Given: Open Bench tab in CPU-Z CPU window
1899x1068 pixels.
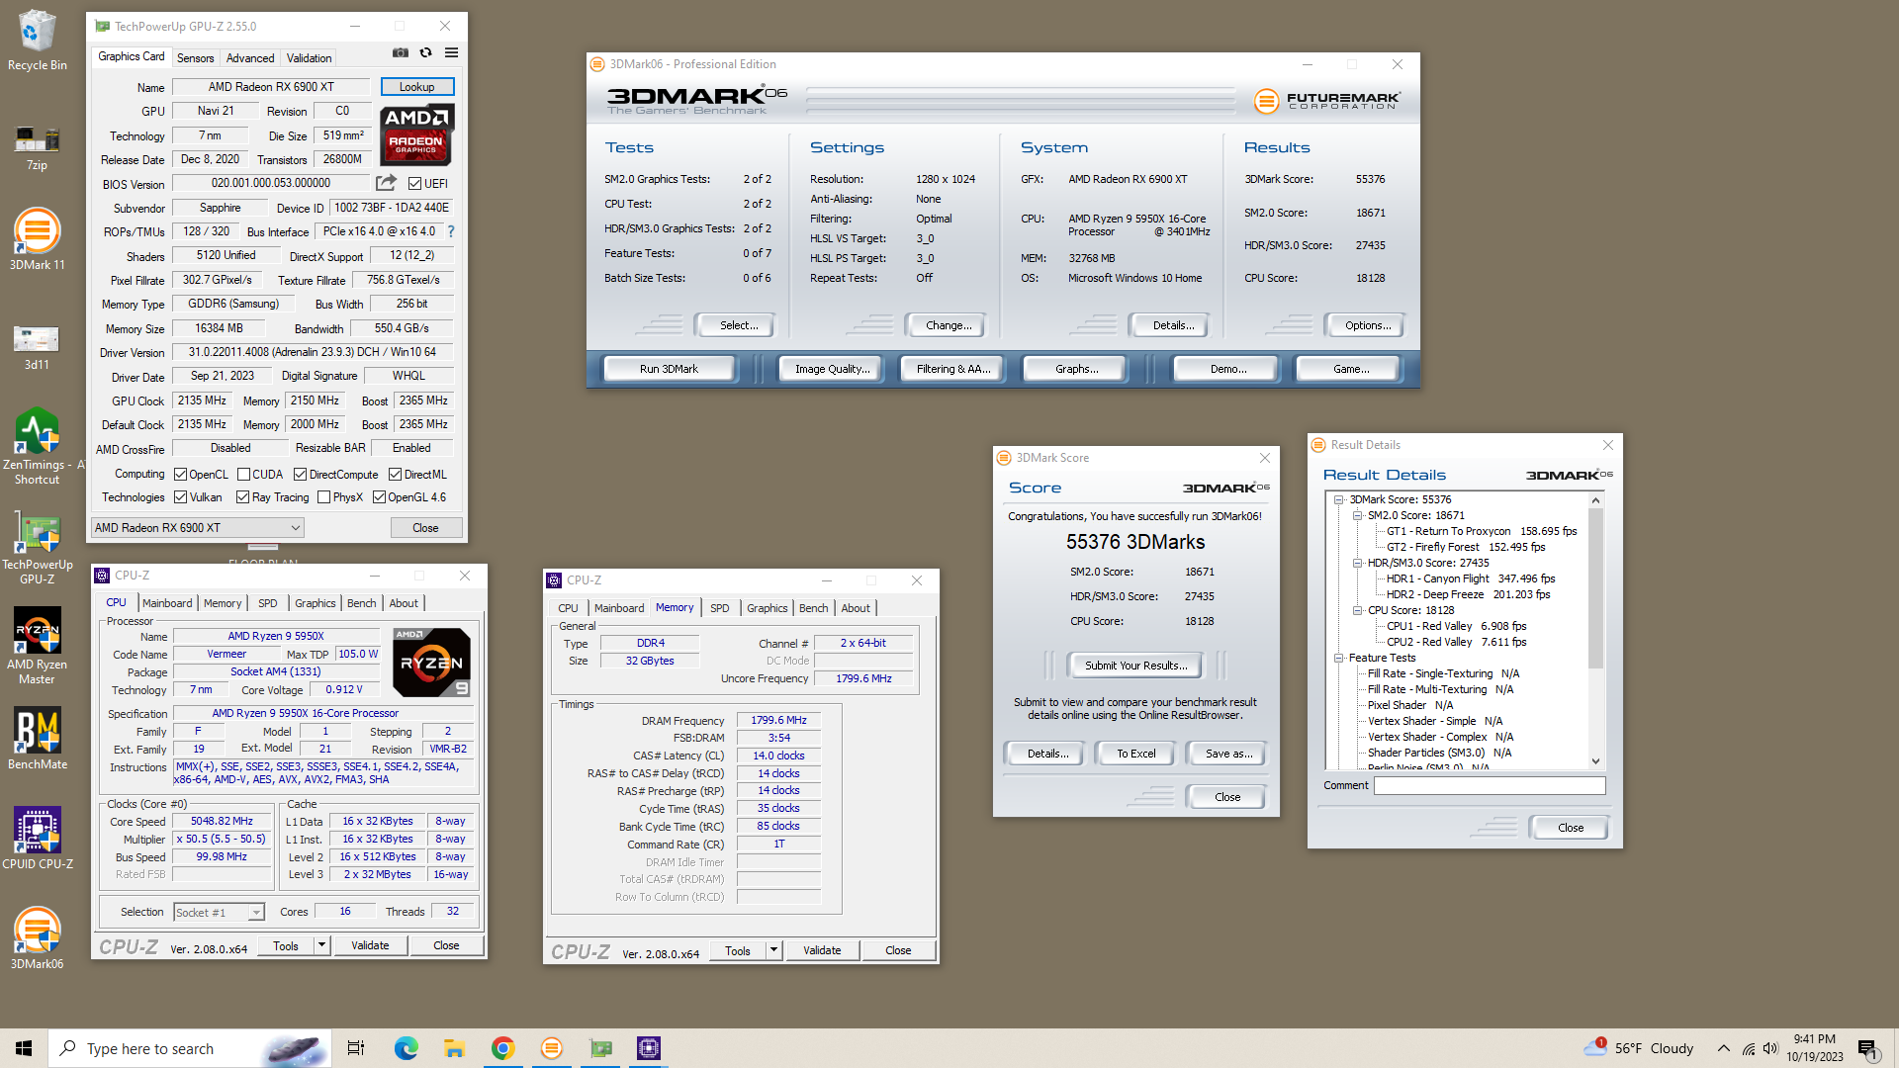Looking at the screenshot, I should (361, 603).
